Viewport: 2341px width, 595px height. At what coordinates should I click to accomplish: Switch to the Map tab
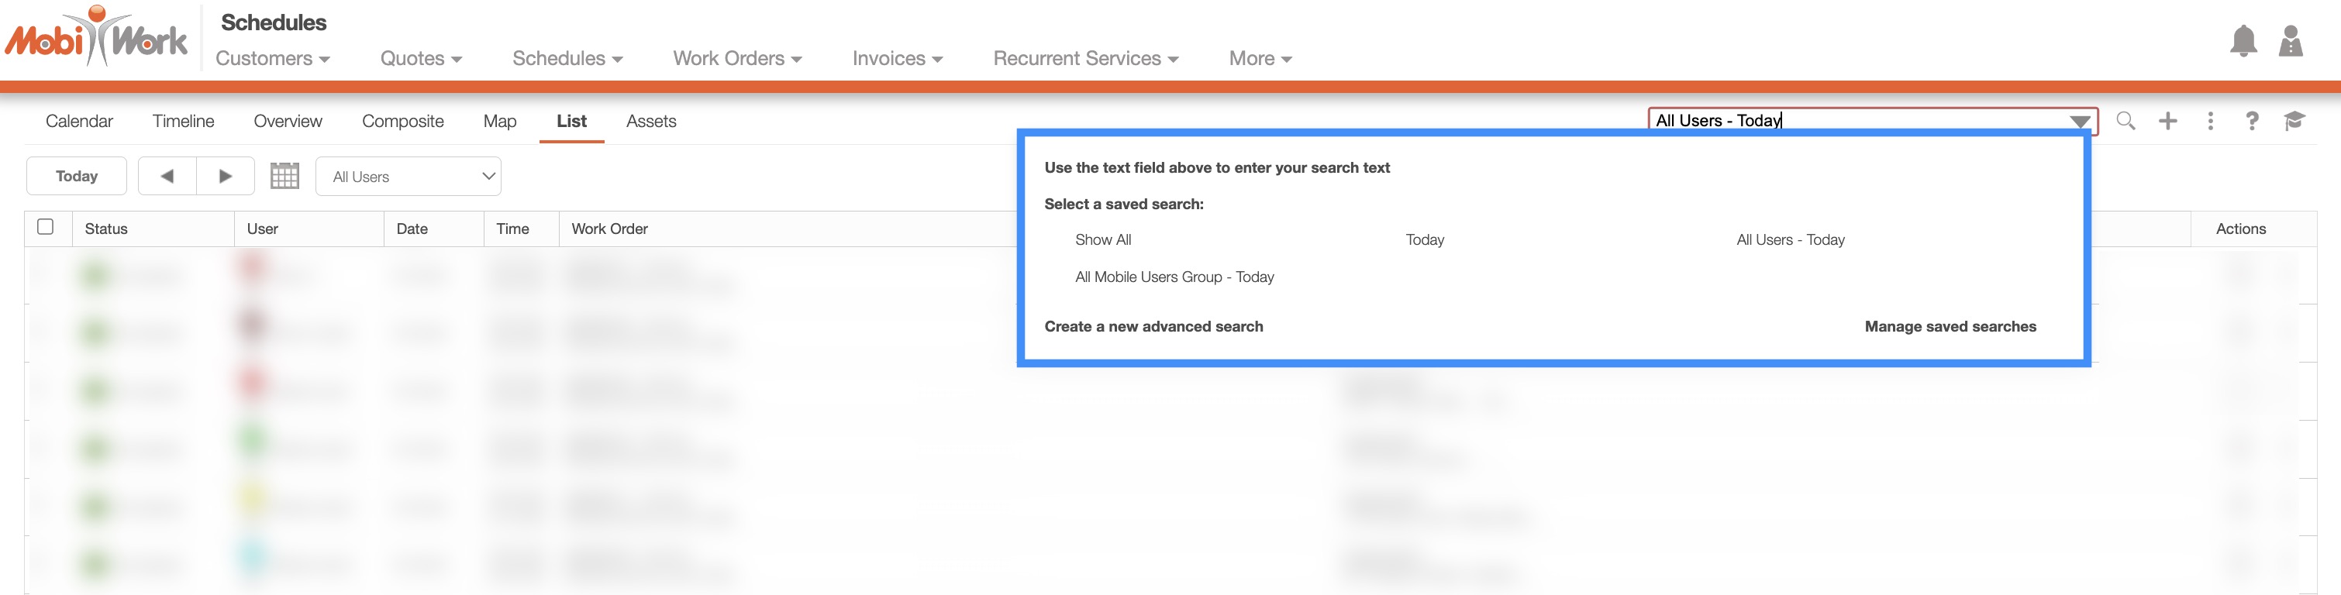coord(499,122)
